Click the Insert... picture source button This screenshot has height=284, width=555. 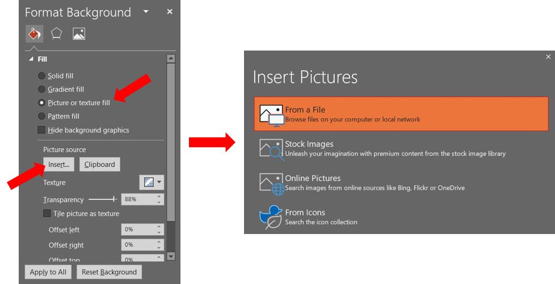coord(59,164)
